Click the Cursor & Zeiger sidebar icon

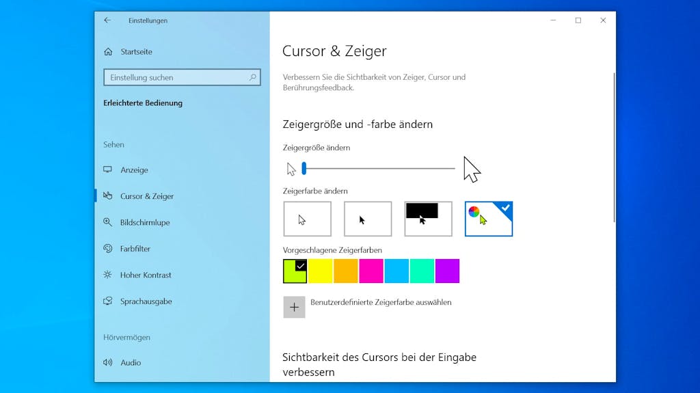pyautogui.click(x=107, y=195)
